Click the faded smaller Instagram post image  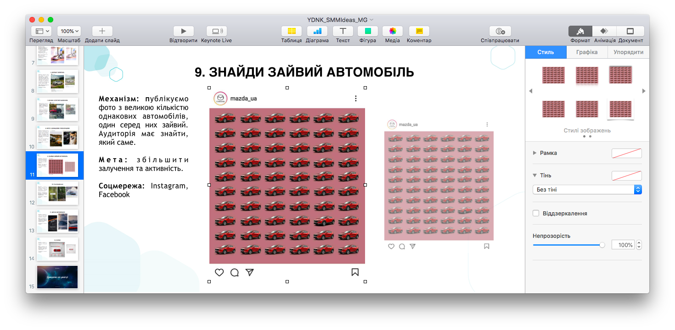tap(439, 185)
